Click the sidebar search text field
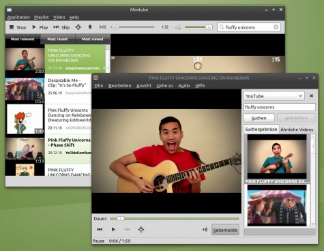The height and width of the screenshot is (251, 324). (280, 107)
